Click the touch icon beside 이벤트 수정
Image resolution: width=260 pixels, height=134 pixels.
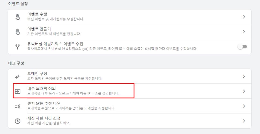point(17,17)
